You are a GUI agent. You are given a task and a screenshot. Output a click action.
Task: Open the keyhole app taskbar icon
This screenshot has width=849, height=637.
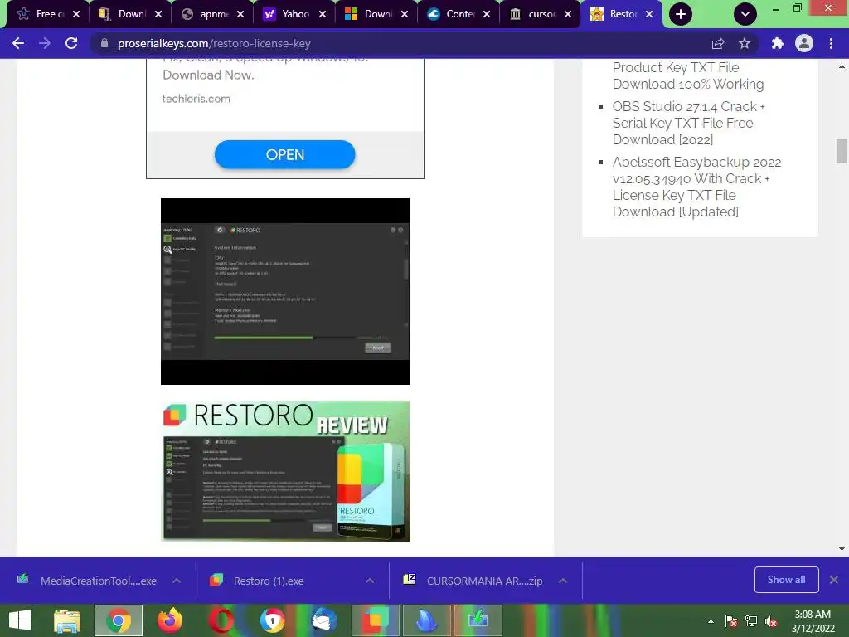pos(272,620)
